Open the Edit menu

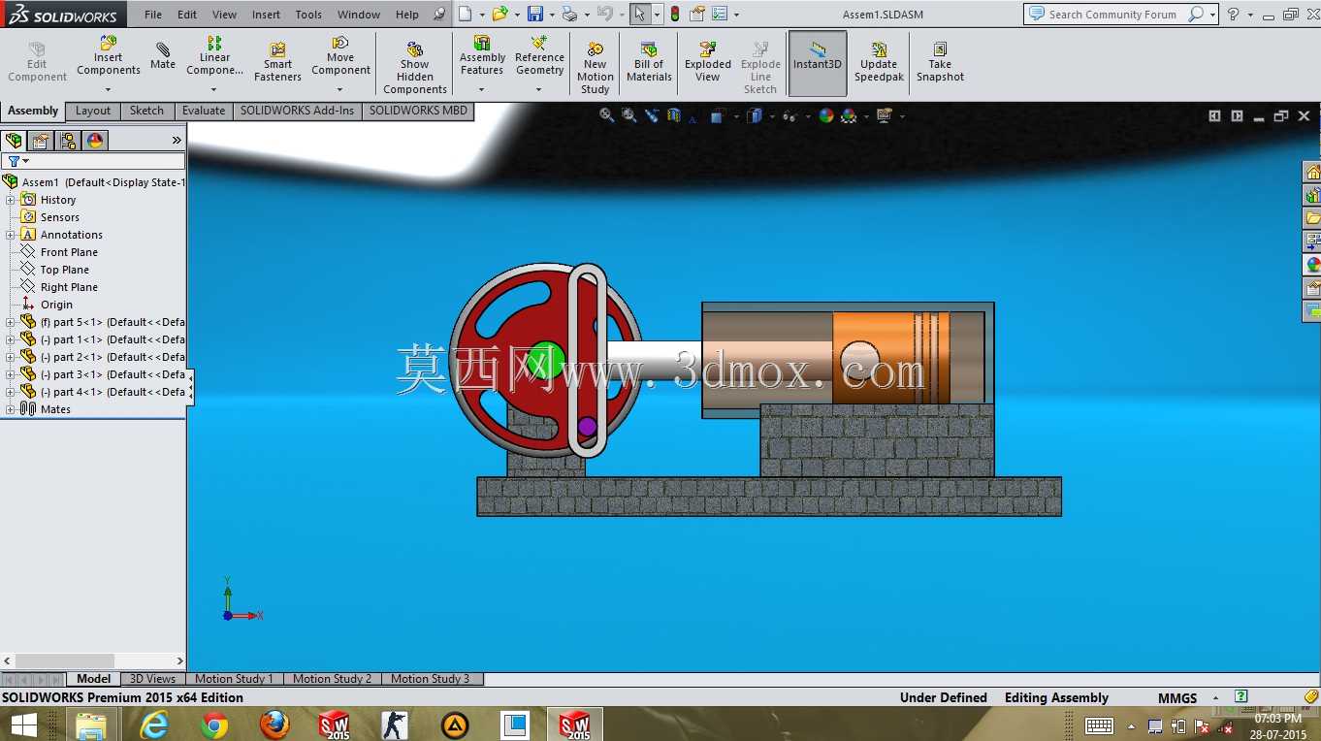[187, 15]
